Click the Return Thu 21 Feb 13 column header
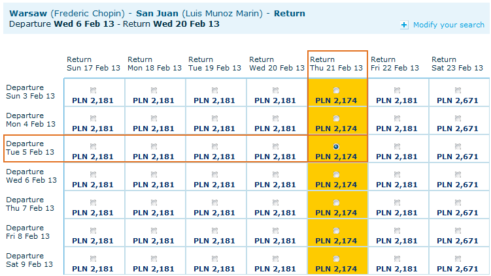This screenshot has height=276, width=491. click(336, 63)
